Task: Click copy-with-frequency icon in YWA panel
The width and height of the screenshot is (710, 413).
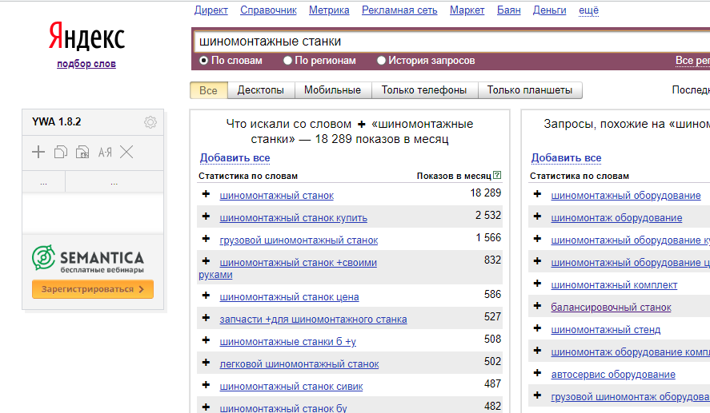Action: tap(82, 152)
